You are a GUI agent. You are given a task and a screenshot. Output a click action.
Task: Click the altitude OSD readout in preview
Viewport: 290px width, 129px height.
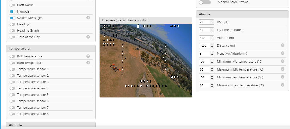tap(109, 26)
